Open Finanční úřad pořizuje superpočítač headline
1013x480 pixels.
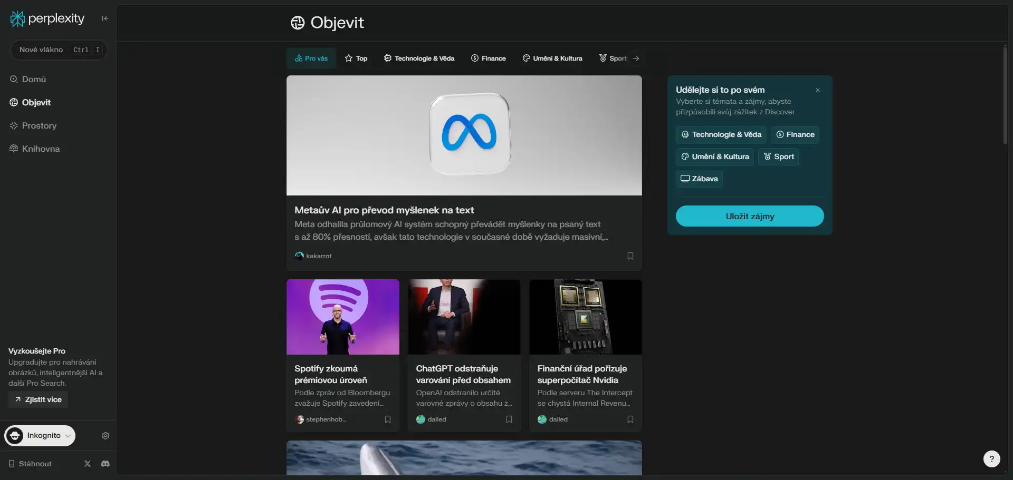(582, 374)
